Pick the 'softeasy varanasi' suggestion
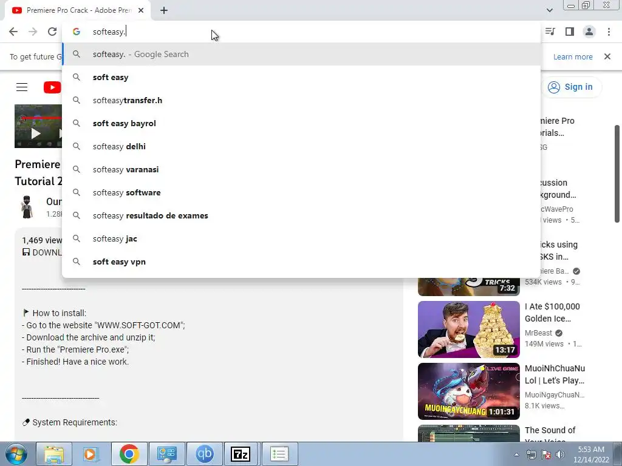The image size is (622, 466). pyautogui.click(x=301, y=169)
